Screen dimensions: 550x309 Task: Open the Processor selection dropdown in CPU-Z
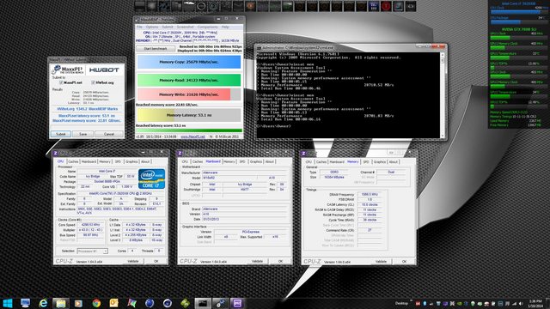click(x=92, y=251)
